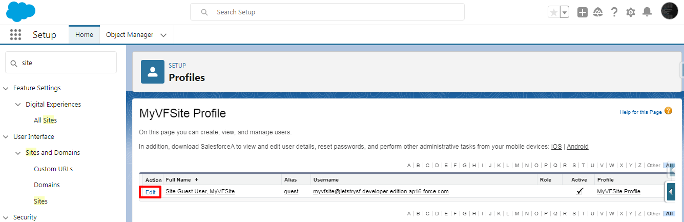The width and height of the screenshot is (684, 222).
Task: Open the user profile avatar
Action: [670, 11]
